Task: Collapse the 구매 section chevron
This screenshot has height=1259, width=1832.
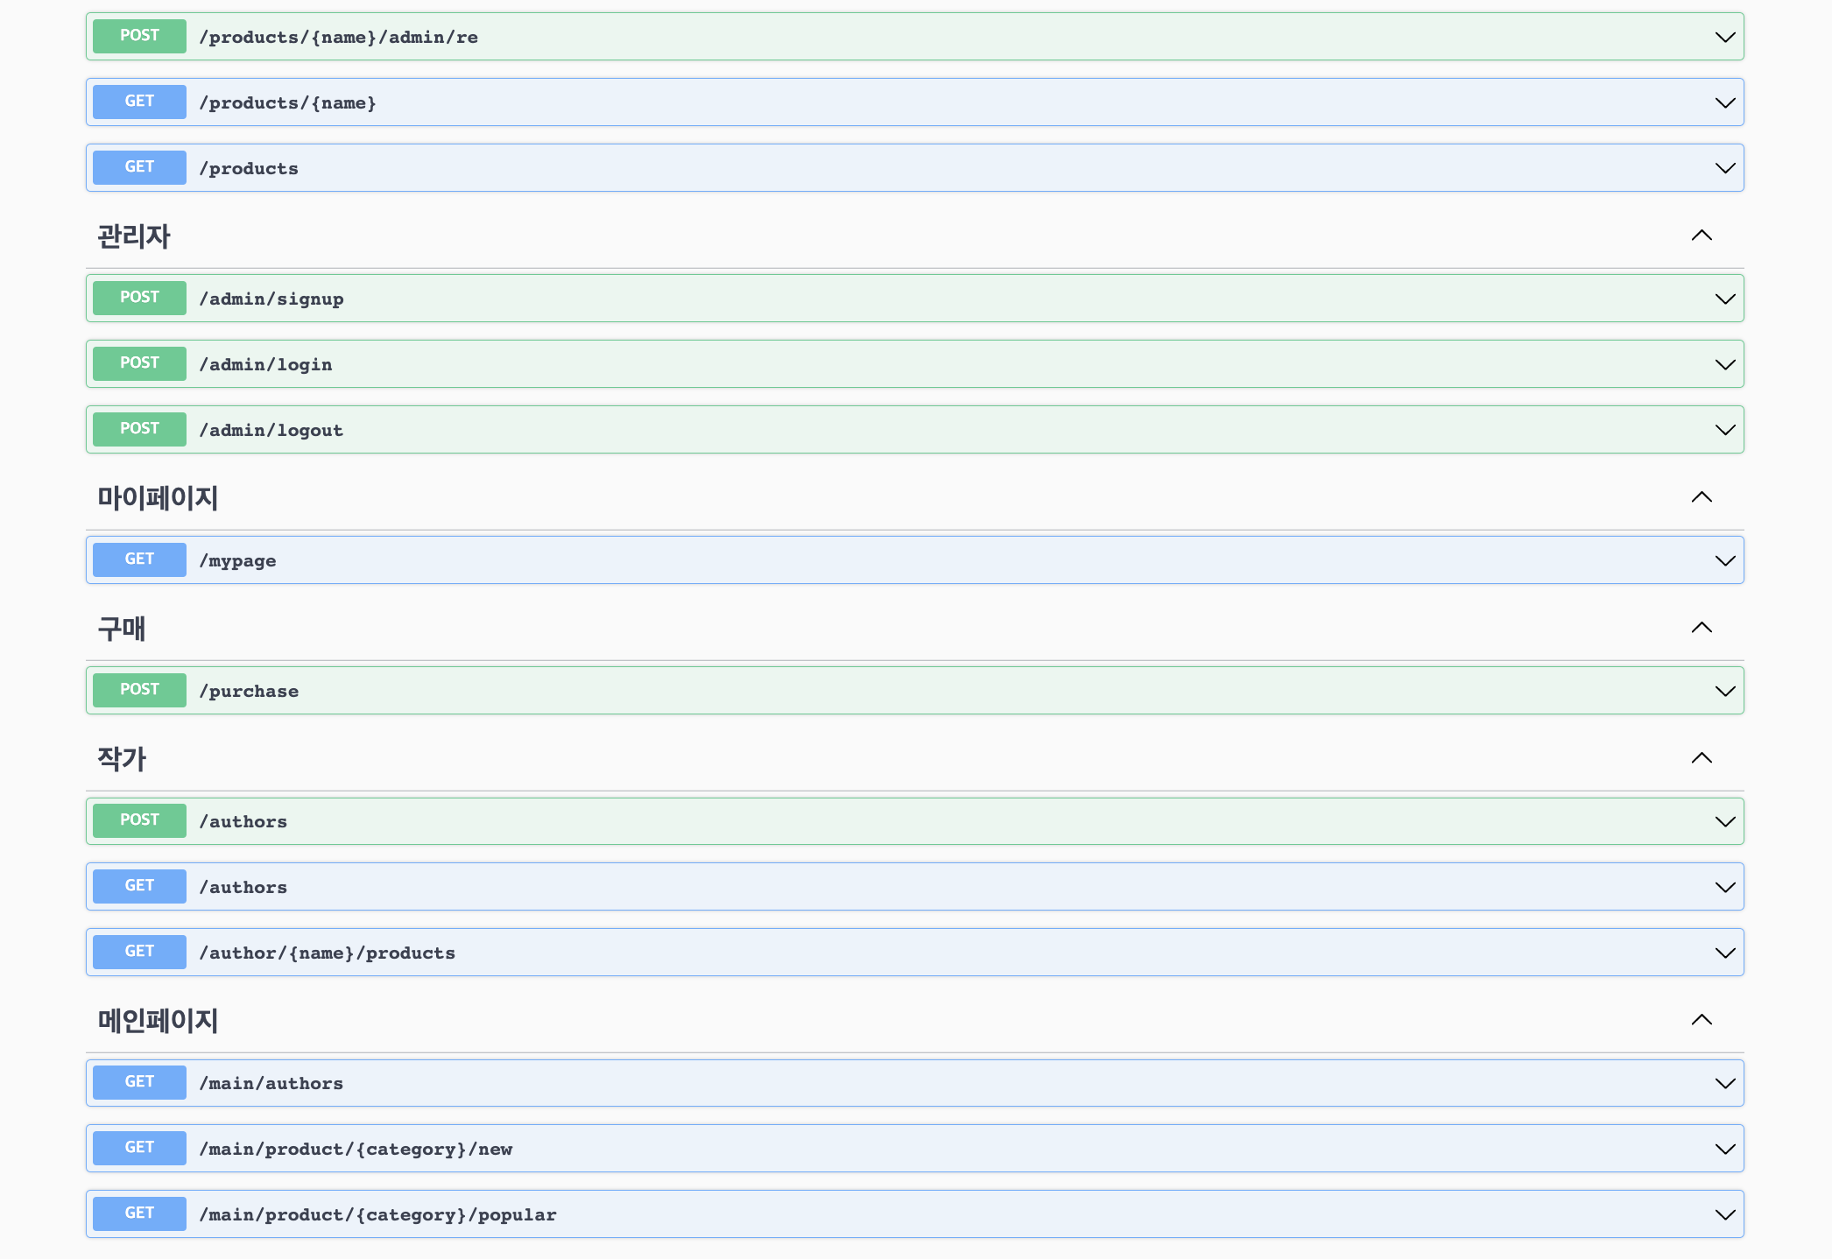Action: 1701,628
